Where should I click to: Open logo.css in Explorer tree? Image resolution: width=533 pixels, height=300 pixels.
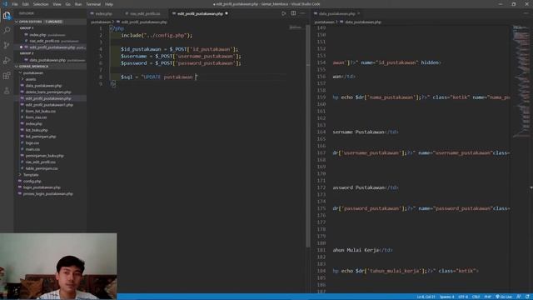pos(32,142)
